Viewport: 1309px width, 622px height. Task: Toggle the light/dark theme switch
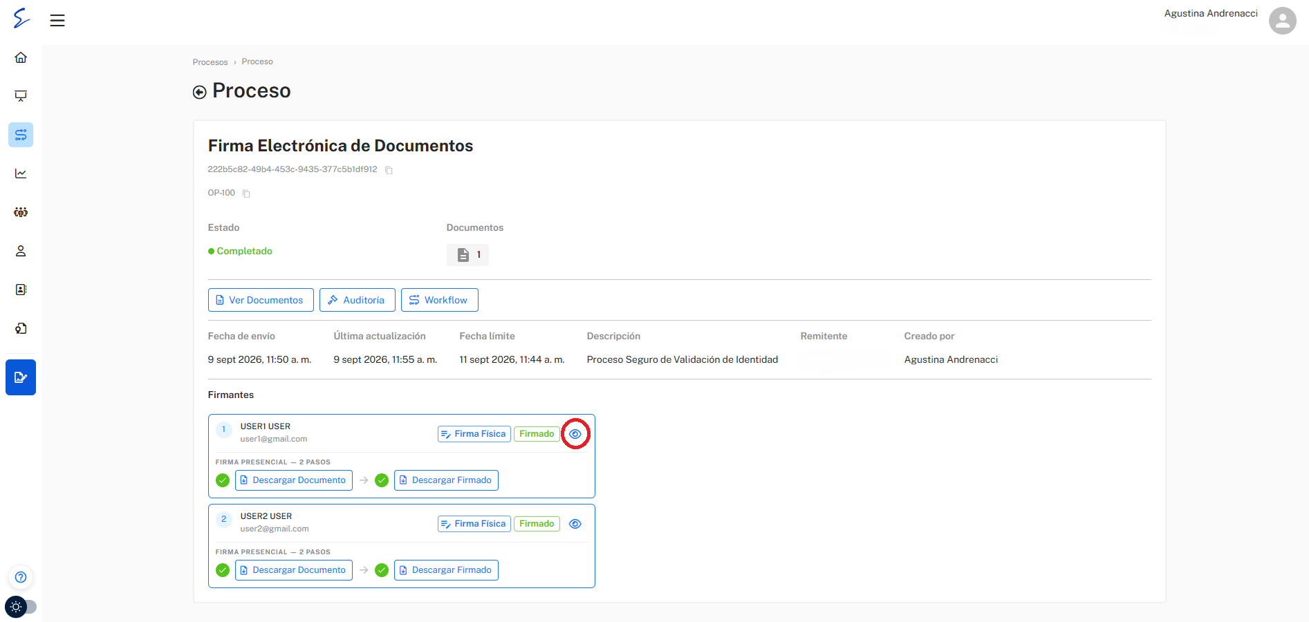click(21, 607)
